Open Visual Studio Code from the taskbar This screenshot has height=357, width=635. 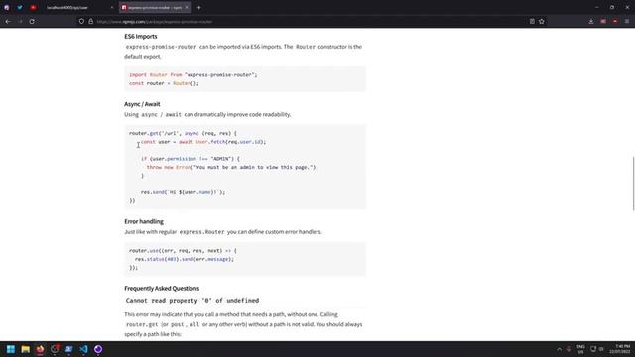(x=83, y=349)
